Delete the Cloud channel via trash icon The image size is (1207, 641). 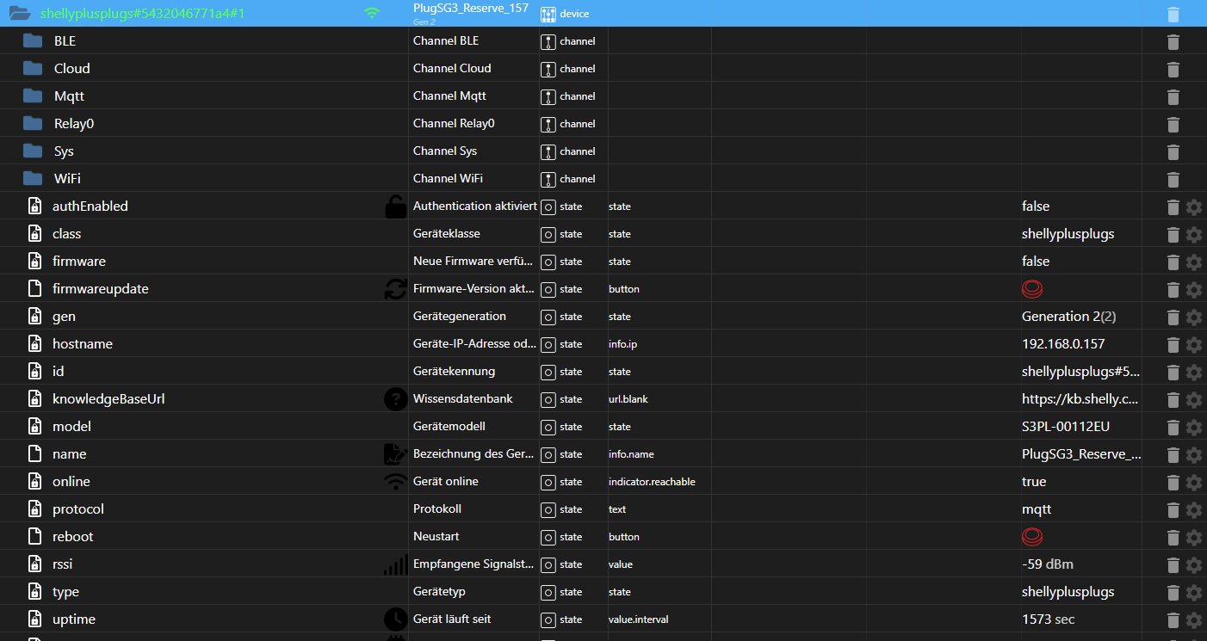coord(1173,69)
